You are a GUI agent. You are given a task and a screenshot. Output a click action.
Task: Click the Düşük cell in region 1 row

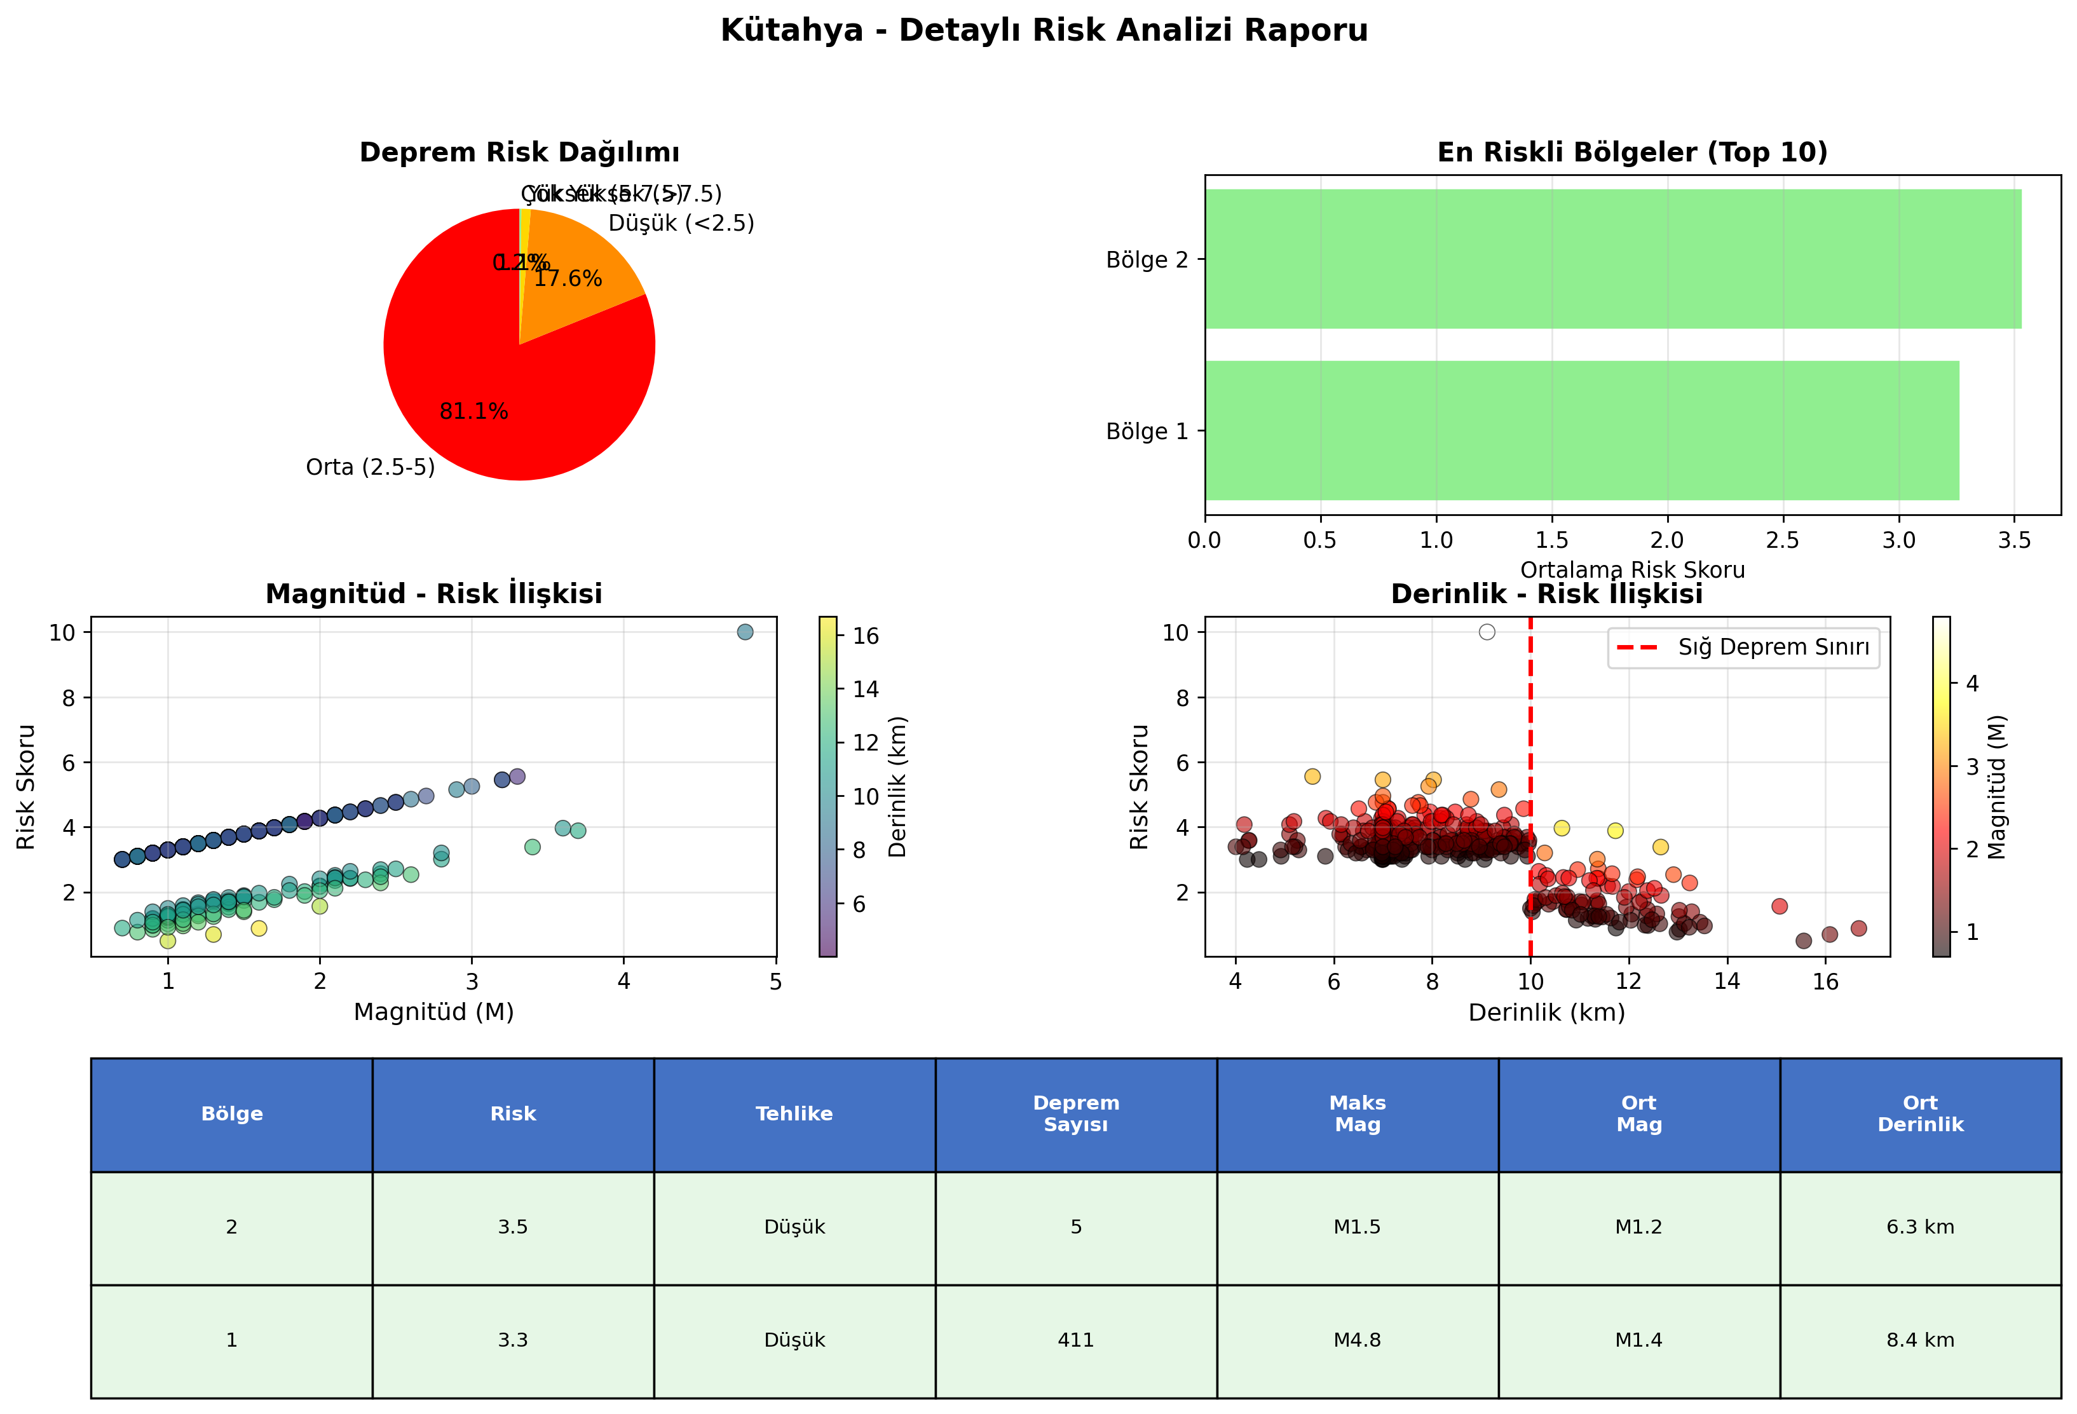tap(794, 1341)
